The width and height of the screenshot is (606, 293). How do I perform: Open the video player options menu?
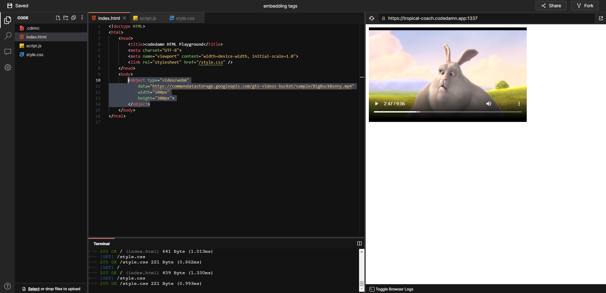[519, 104]
